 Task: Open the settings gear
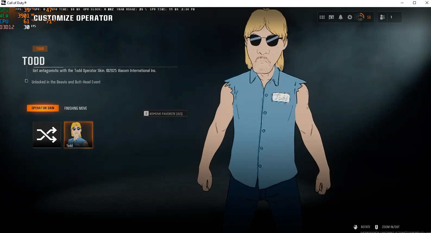pyautogui.click(x=350, y=17)
